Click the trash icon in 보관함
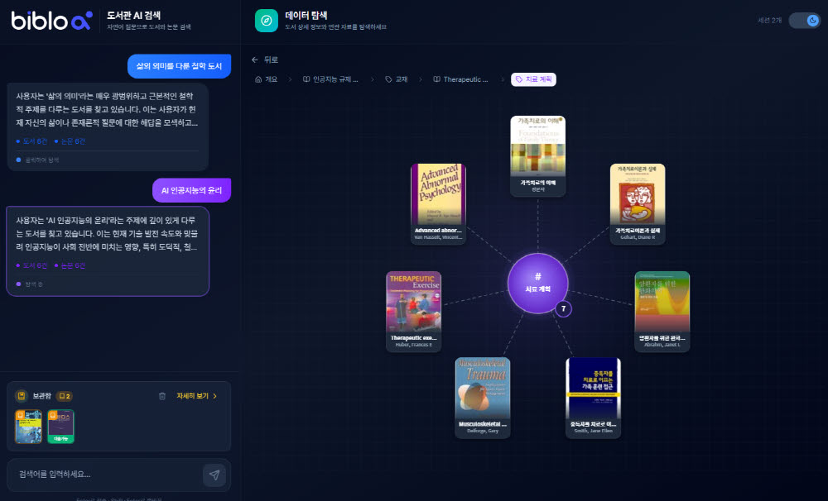The width and height of the screenshot is (828, 501). 162,396
